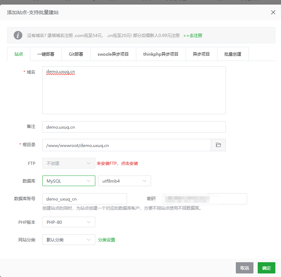Click the 未安装FTP，点击安装 link
This screenshot has height=277, width=281.
pyautogui.click(x=117, y=164)
